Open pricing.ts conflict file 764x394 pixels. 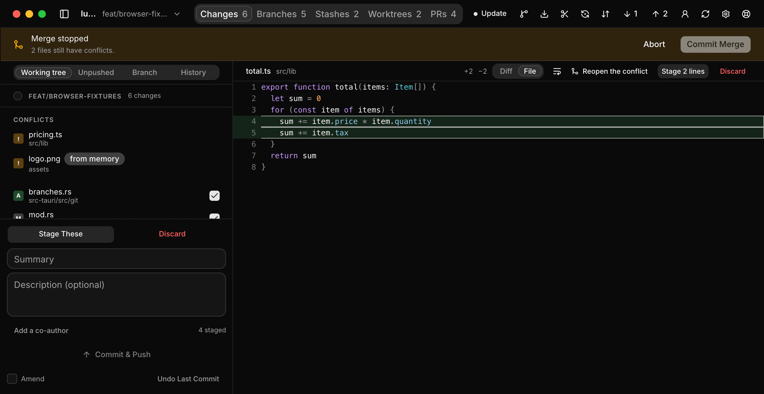(117, 139)
